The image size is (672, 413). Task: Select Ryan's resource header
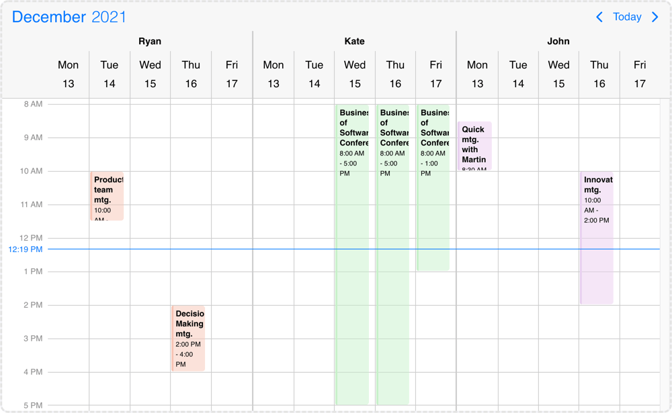pos(150,41)
